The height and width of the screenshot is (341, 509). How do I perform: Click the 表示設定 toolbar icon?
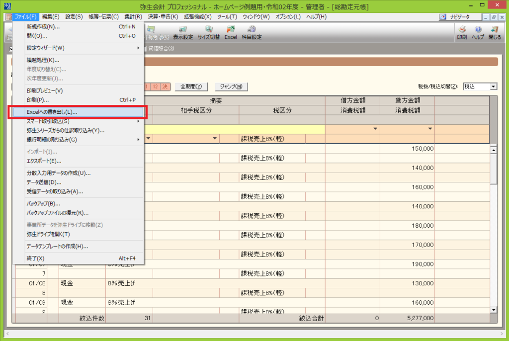click(182, 32)
